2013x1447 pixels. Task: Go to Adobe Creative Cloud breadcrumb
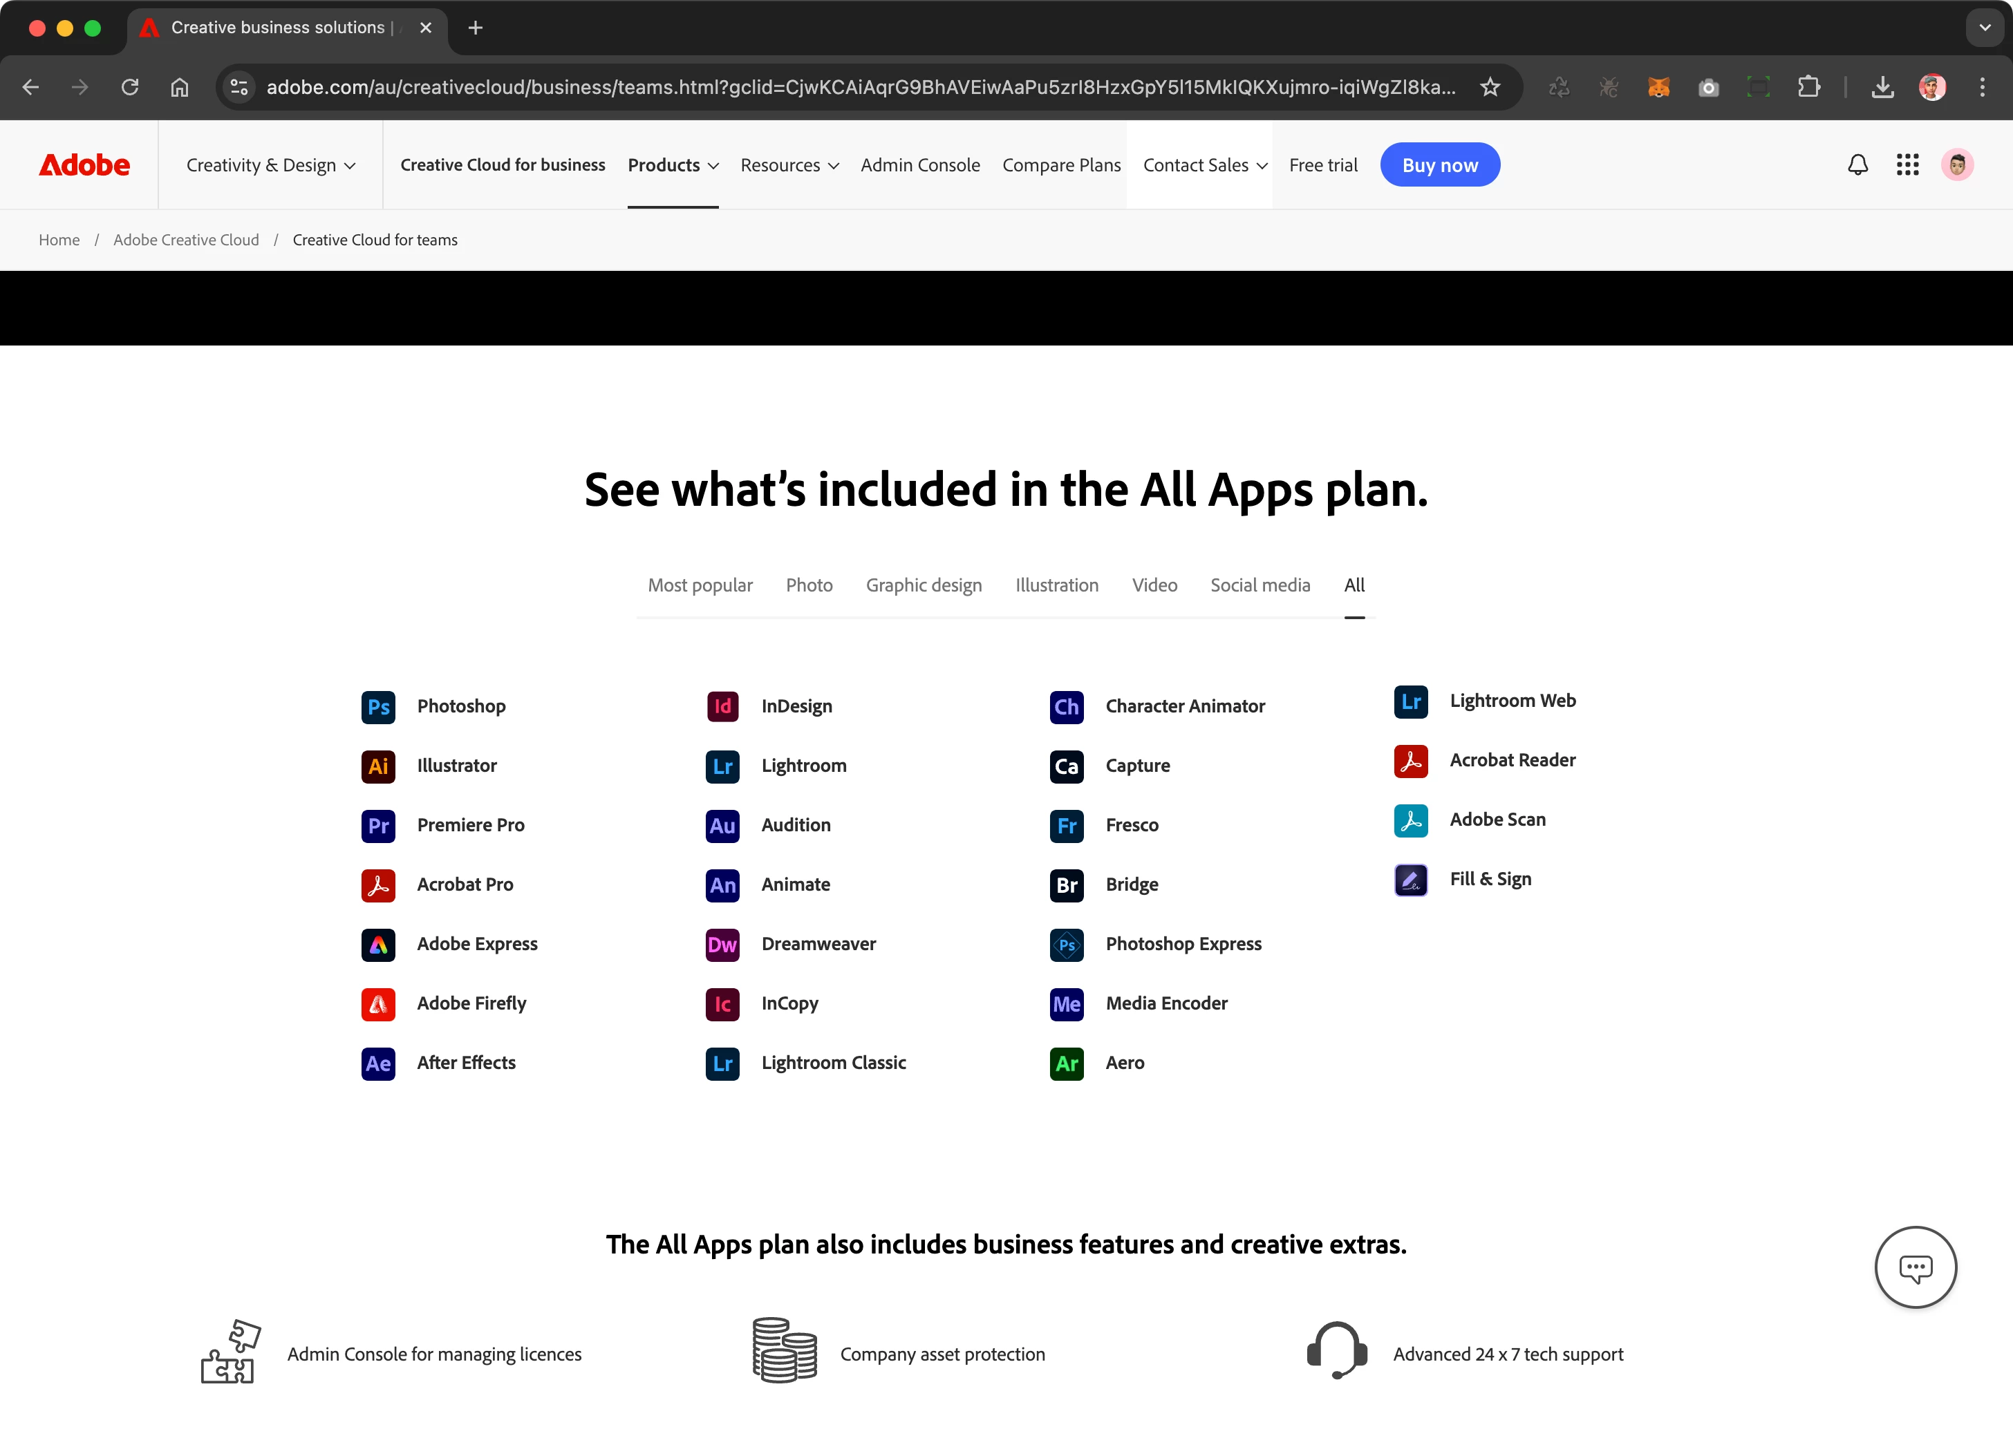(x=185, y=240)
